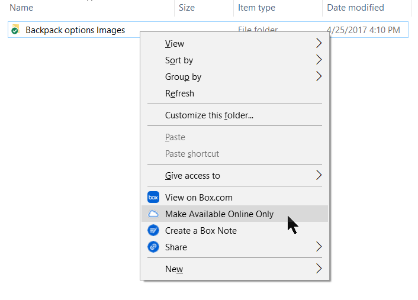Click the Box Note icon
418x300 pixels.
tap(153, 231)
